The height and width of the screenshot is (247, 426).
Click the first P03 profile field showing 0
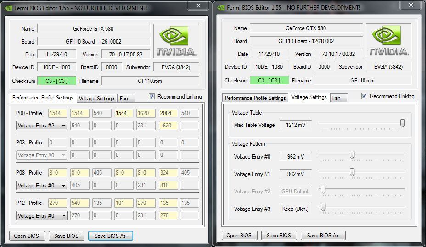[58, 143]
